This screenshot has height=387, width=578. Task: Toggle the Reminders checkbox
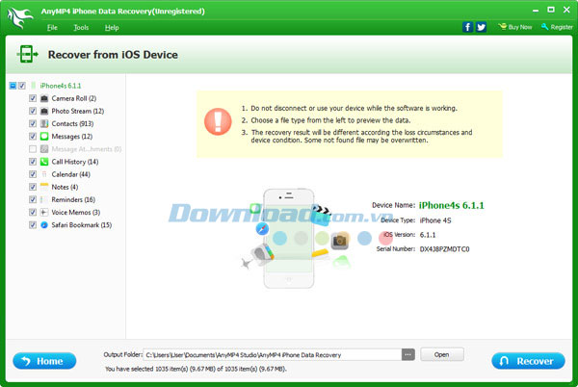pos(33,199)
